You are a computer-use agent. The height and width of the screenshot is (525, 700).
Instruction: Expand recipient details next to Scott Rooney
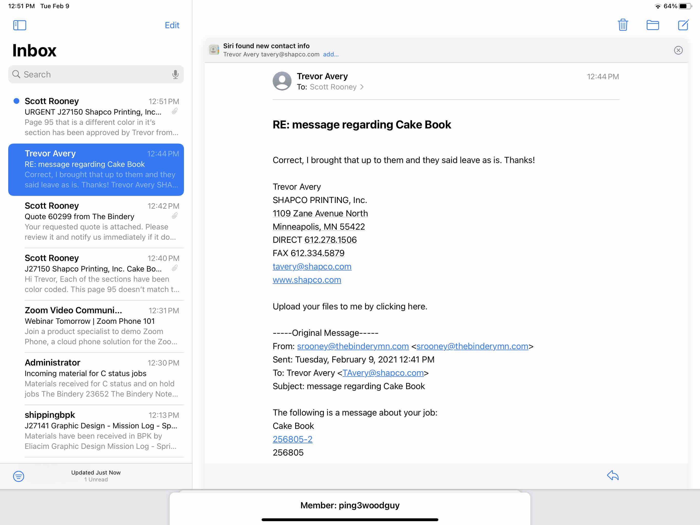pyautogui.click(x=362, y=87)
